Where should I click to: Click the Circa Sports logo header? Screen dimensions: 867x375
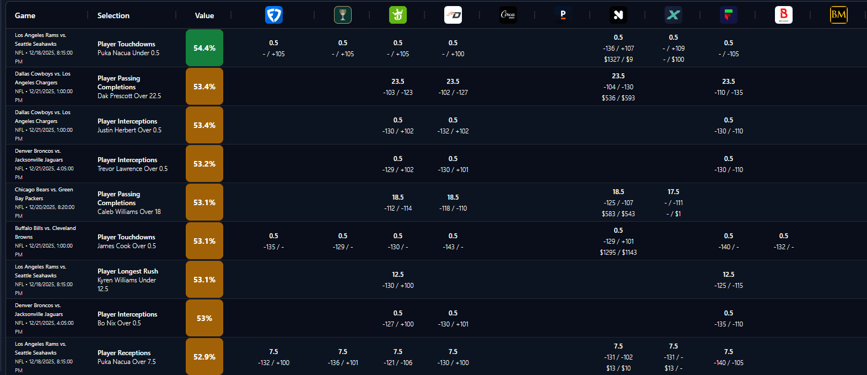[x=508, y=15]
